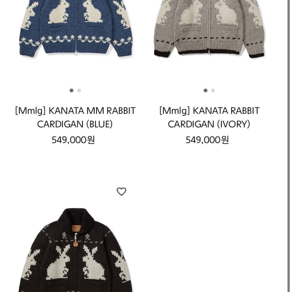Screen dimensions: 292x292
Task: Click the ivory rabbit cardigan product image
Action: [209, 29]
